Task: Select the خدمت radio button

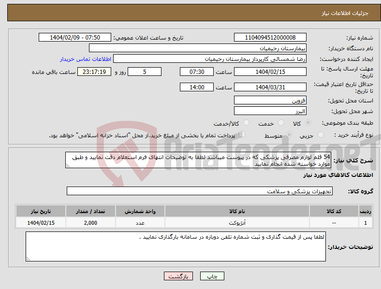Action: [x=281, y=123]
